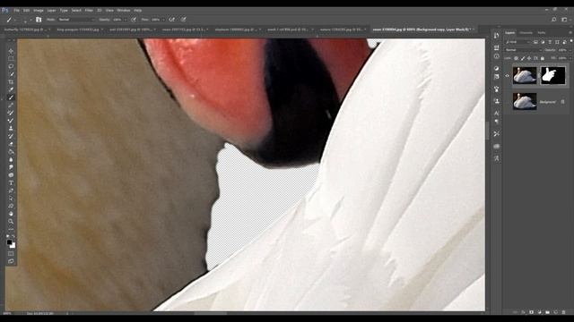This screenshot has width=574, height=322.
Task: Set the background color swatch
Action: point(13,246)
